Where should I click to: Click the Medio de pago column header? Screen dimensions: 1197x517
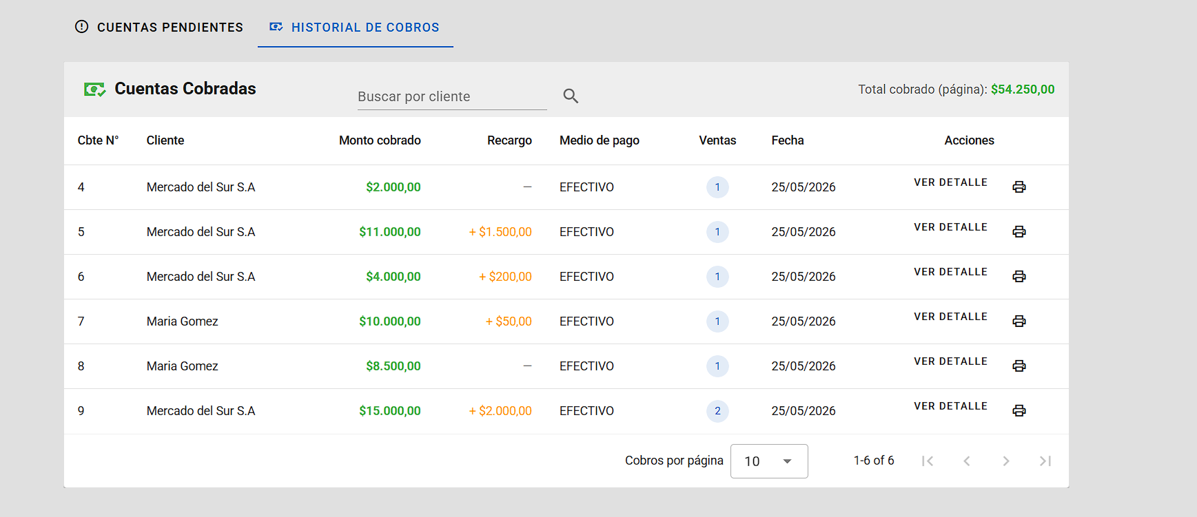600,140
